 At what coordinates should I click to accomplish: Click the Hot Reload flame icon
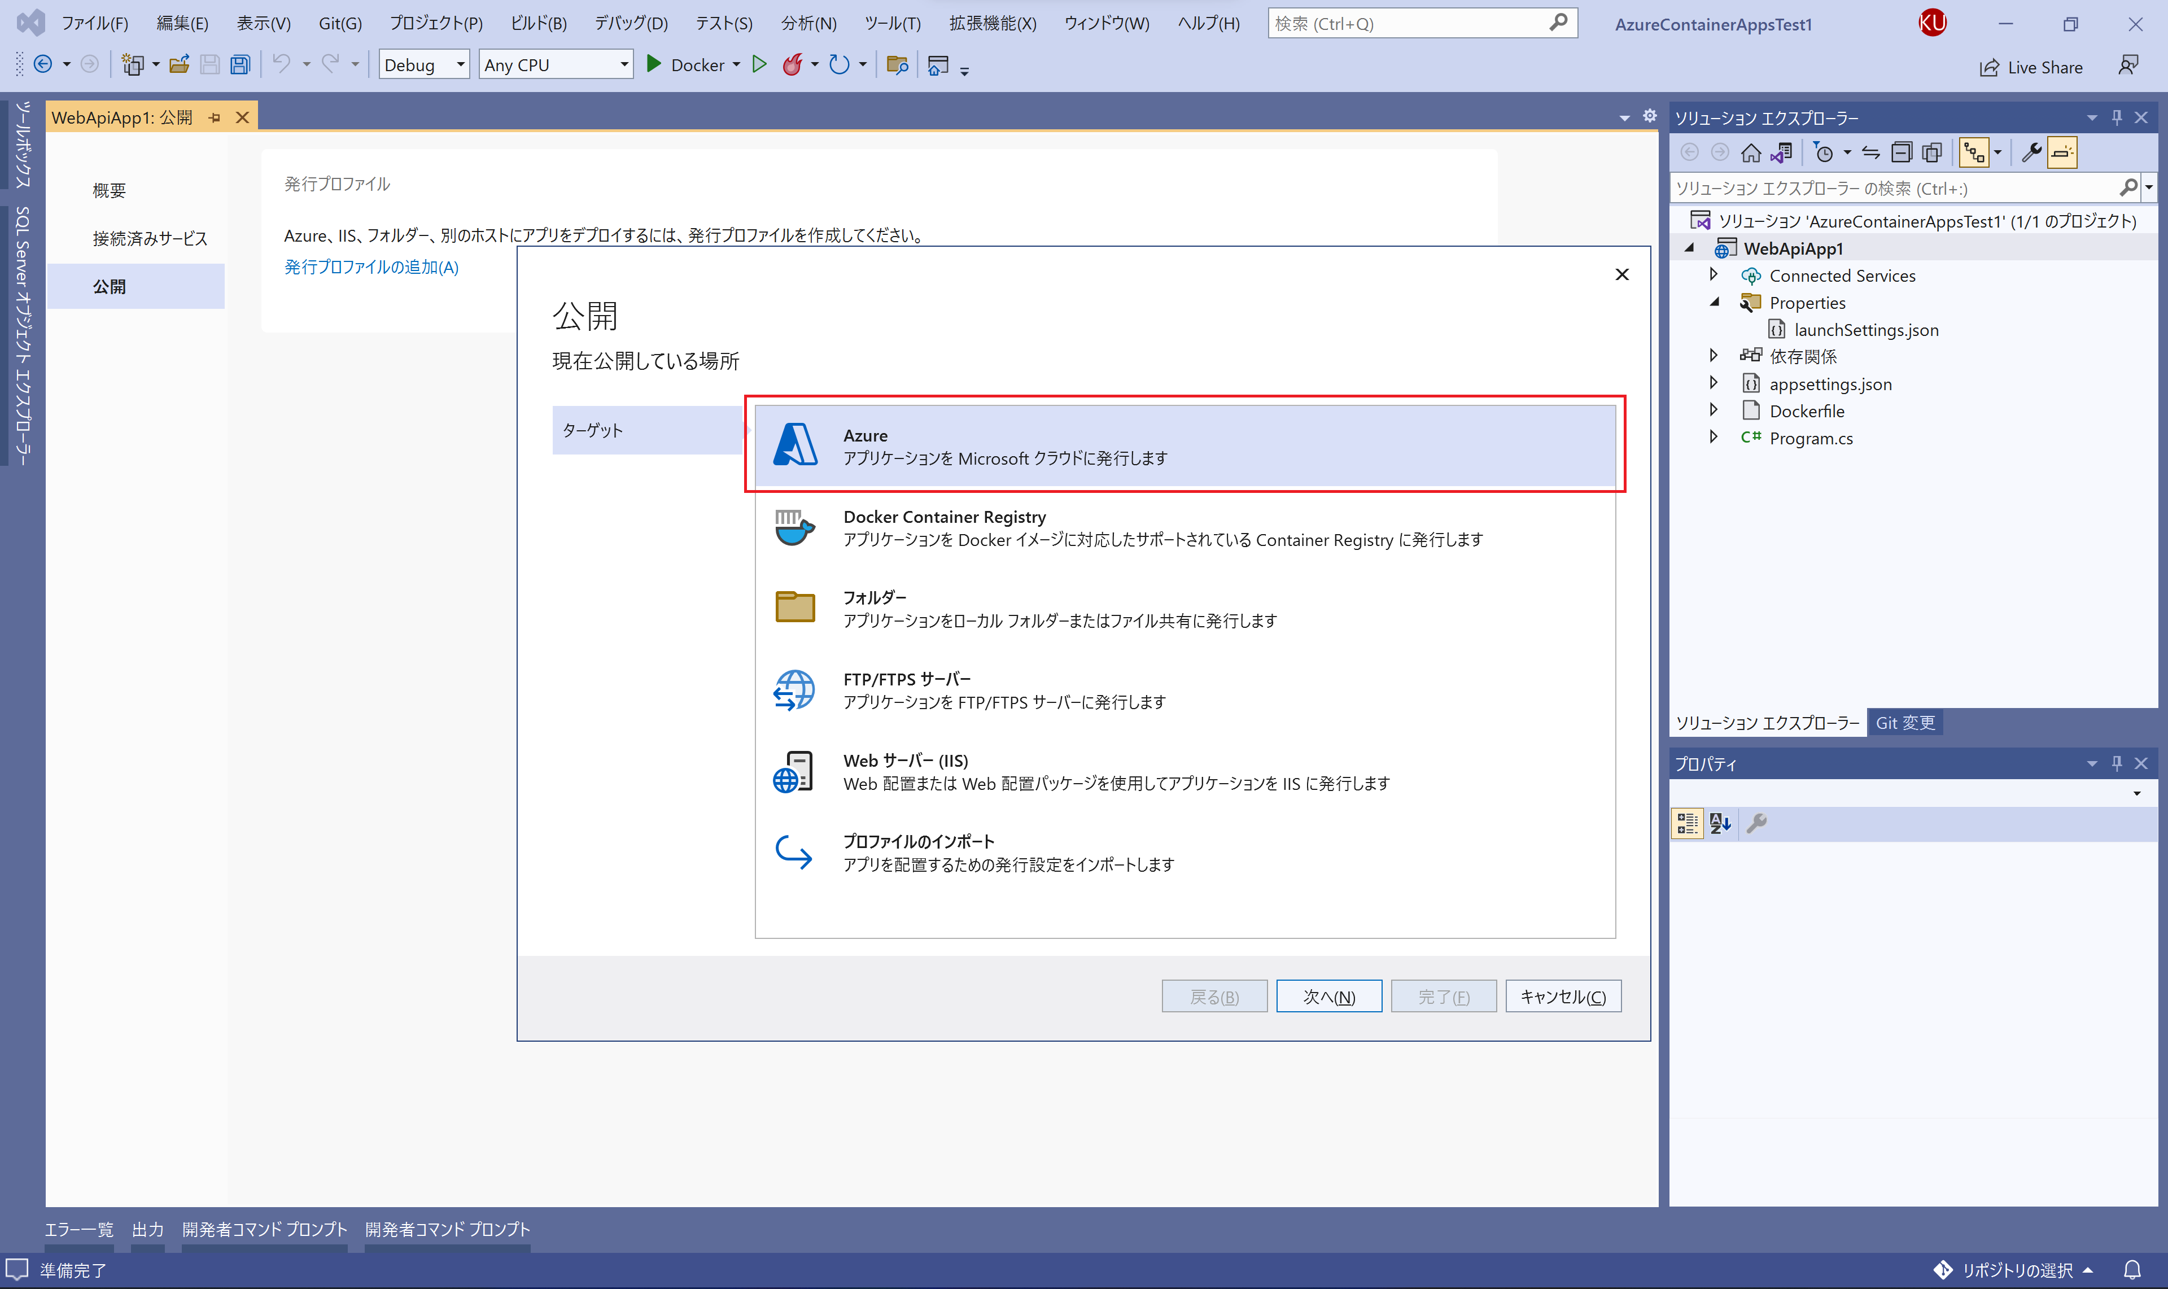(x=792, y=64)
